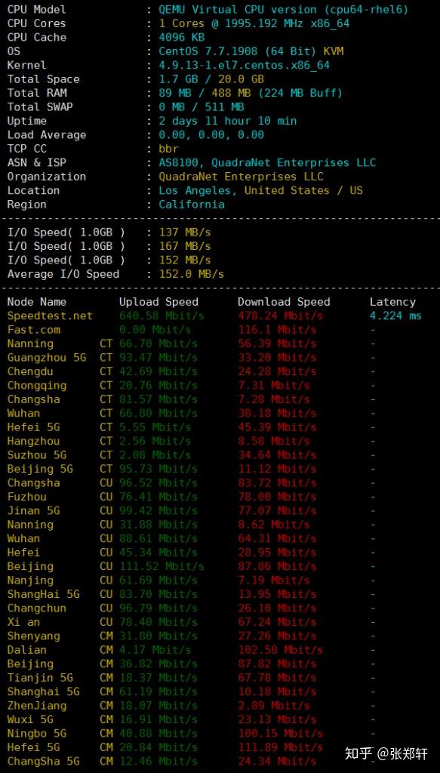The width and height of the screenshot is (440, 773).
Task: Click the Dalian CM download 102.58 Mbit/s
Action: (x=280, y=650)
